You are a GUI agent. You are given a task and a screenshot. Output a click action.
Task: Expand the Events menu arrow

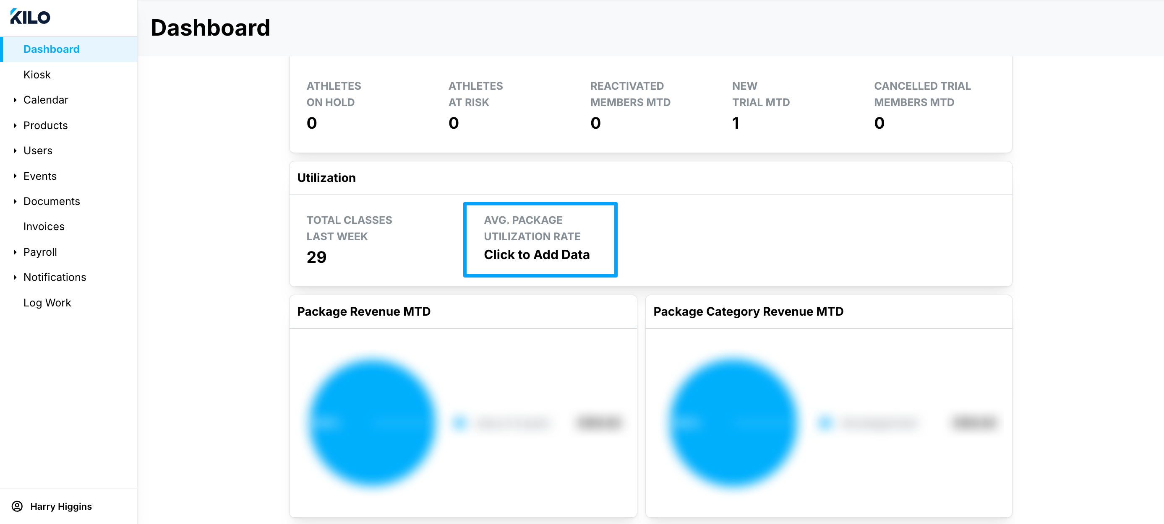tap(15, 176)
